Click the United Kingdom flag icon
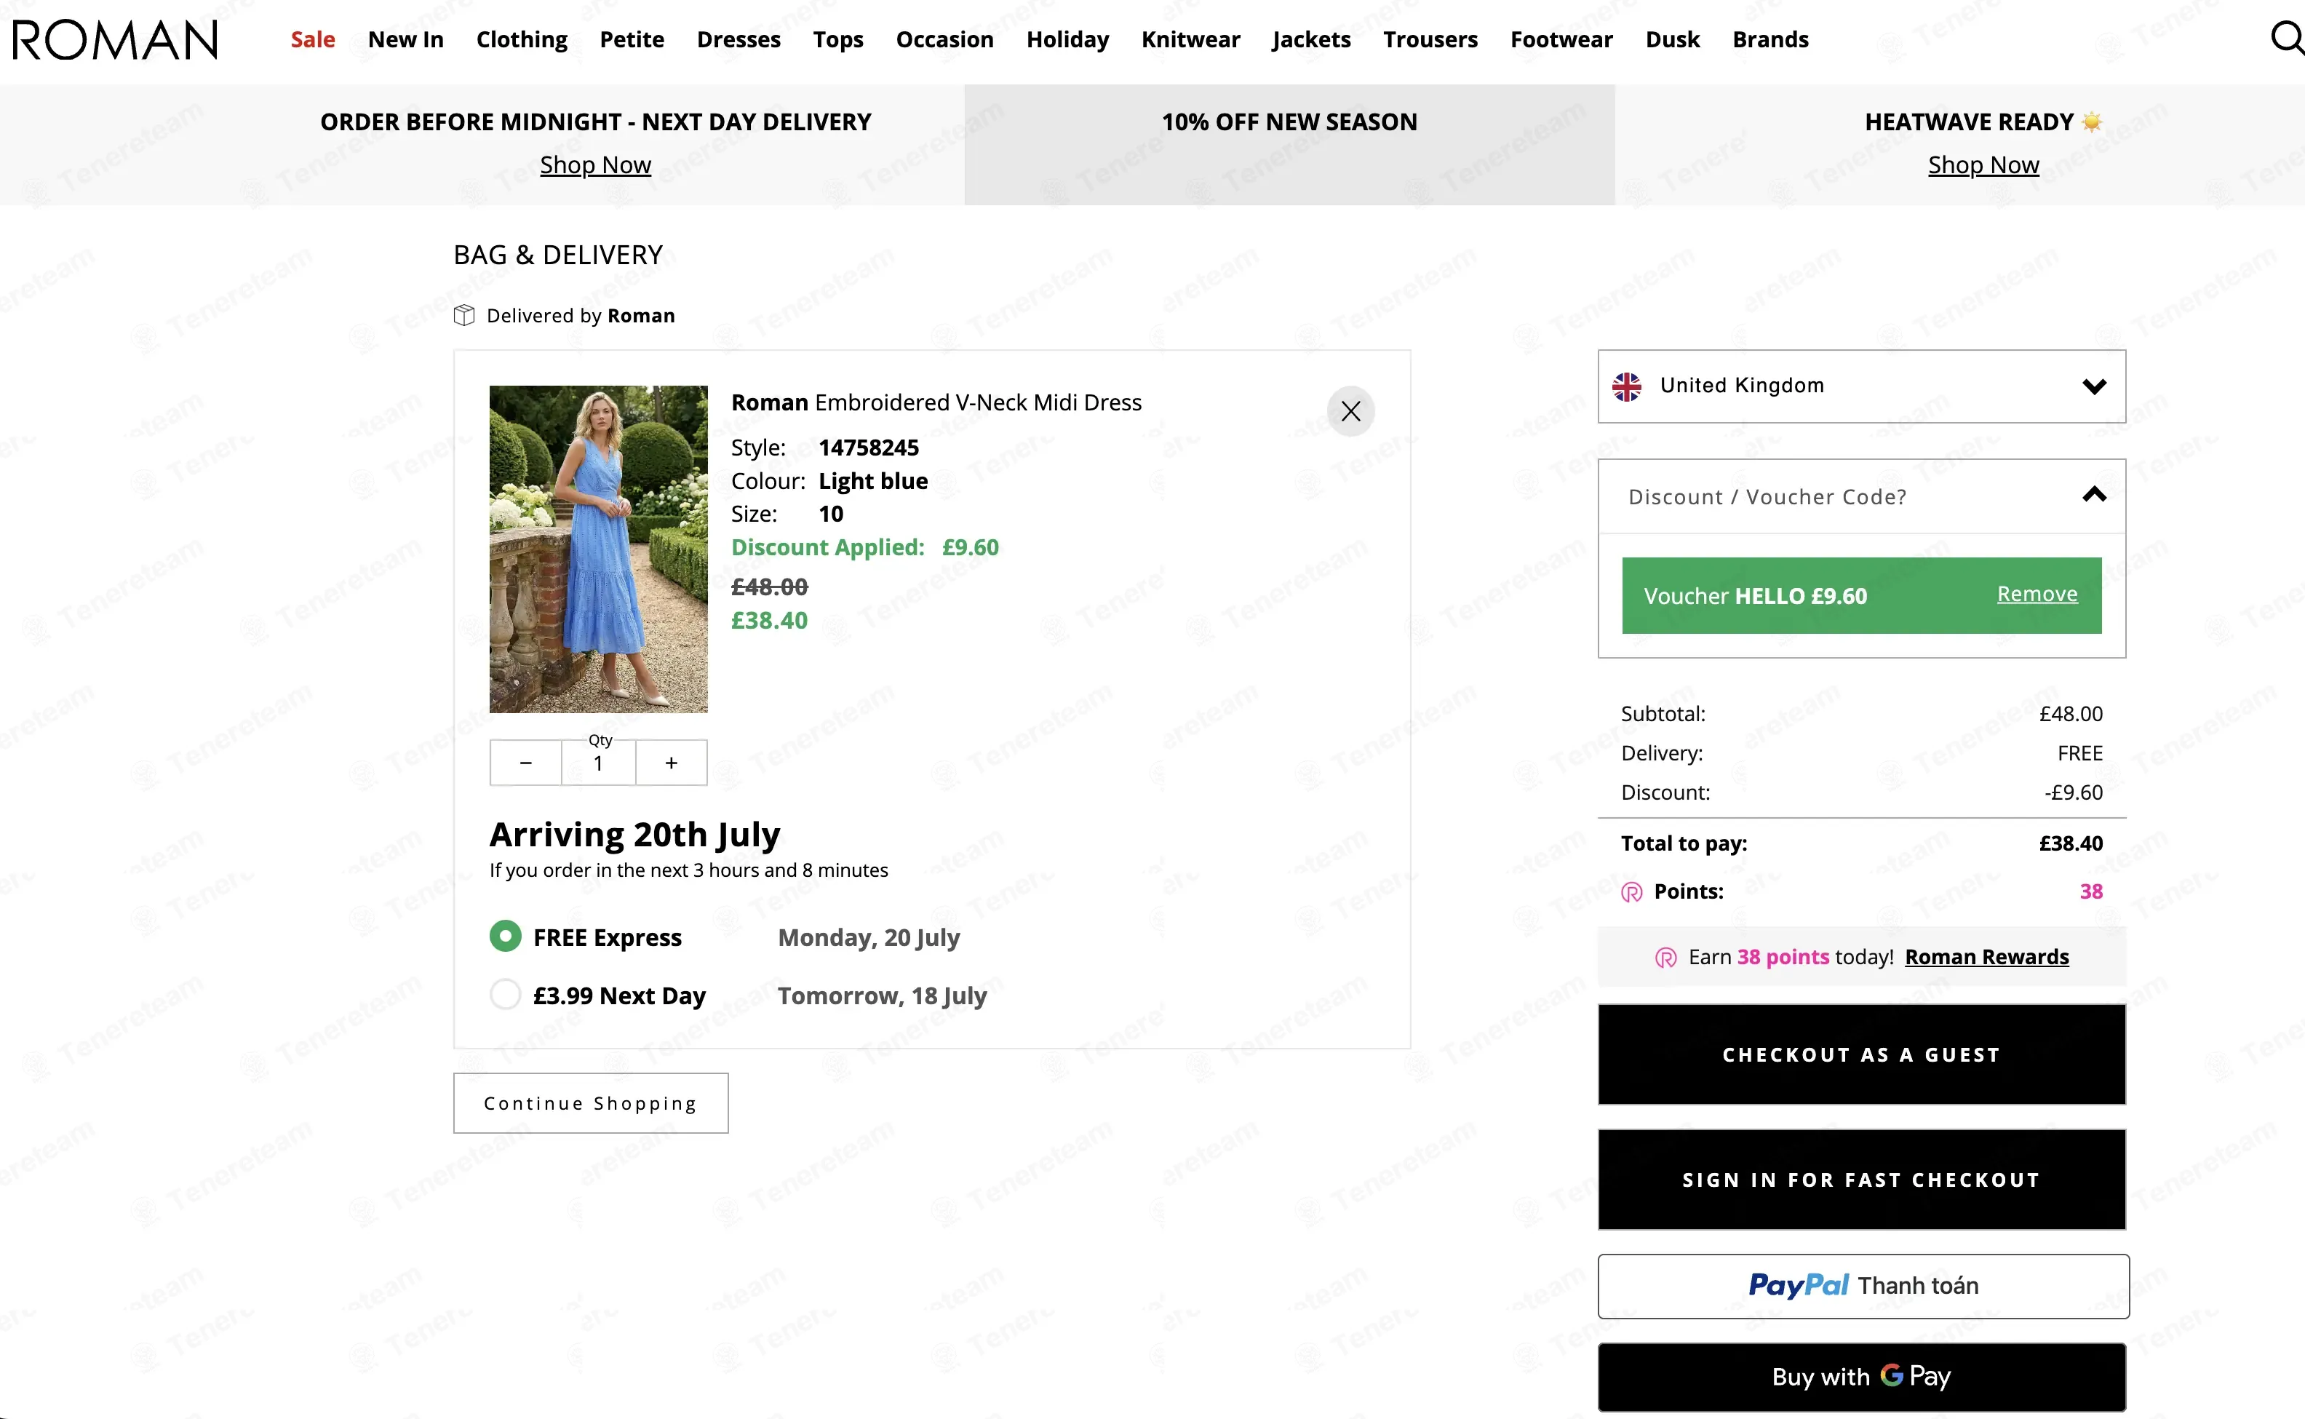 point(1627,386)
